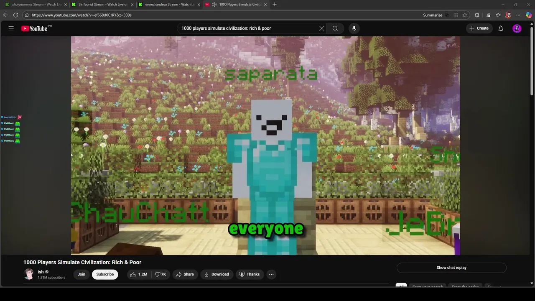Click the Create button
This screenshot has height=301, width=535.
(479, 28)
